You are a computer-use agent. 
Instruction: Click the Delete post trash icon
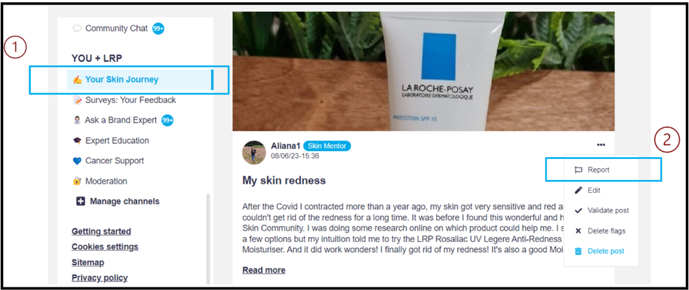tap(578, 251)
